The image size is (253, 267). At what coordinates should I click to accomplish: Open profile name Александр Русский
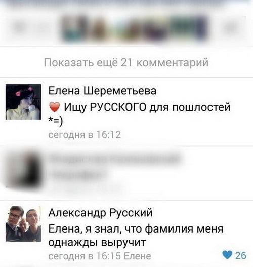pyautogui.click(x=100, y=213)
